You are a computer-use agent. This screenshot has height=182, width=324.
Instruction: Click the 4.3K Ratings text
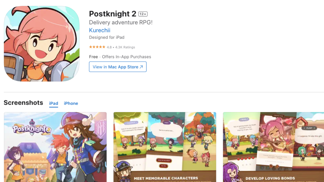tap(125, 47)
